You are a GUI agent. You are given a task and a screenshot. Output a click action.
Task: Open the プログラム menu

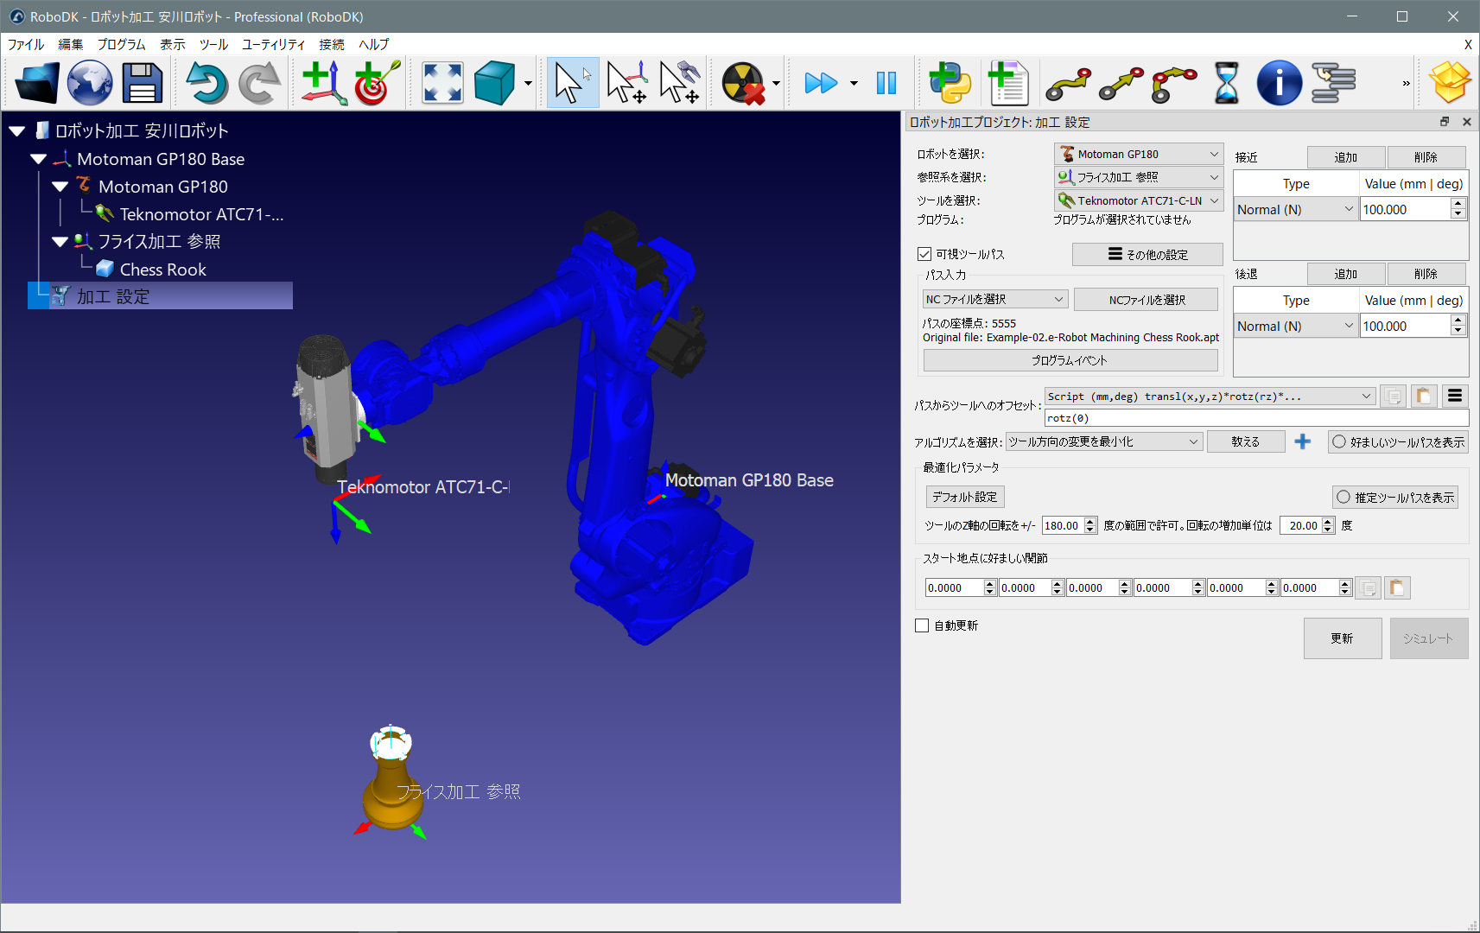[x=121, y=45]
